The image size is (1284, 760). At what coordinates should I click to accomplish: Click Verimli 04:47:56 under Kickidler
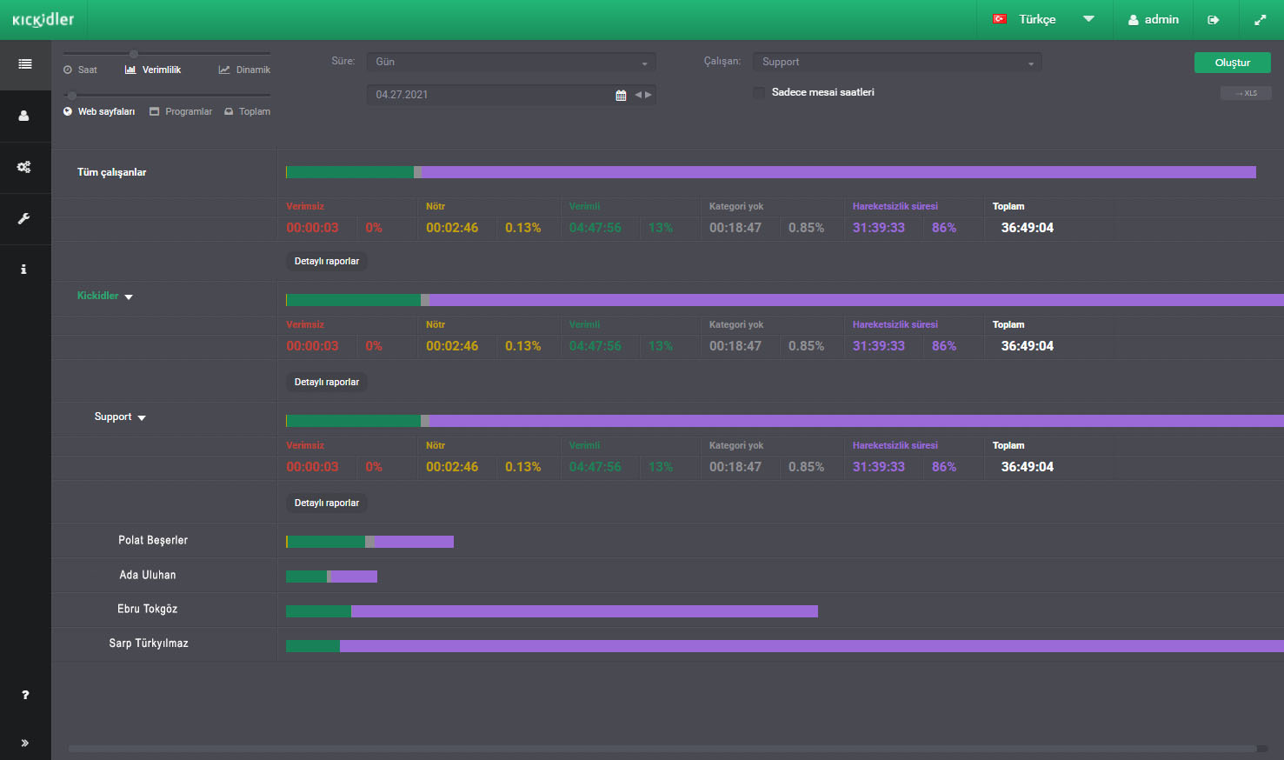[x=595, y=346]
